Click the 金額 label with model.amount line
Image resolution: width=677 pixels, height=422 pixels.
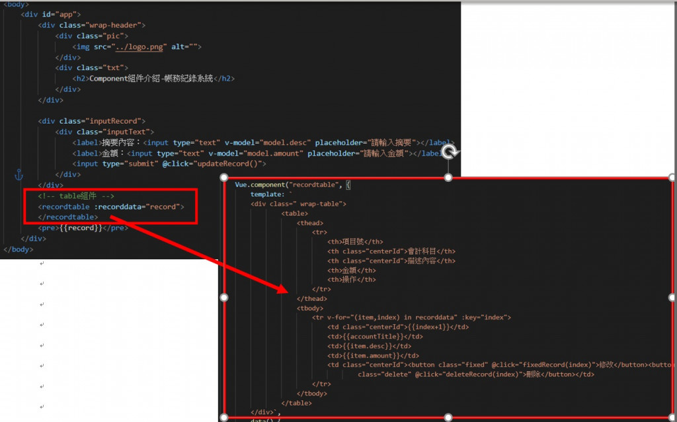259,153
